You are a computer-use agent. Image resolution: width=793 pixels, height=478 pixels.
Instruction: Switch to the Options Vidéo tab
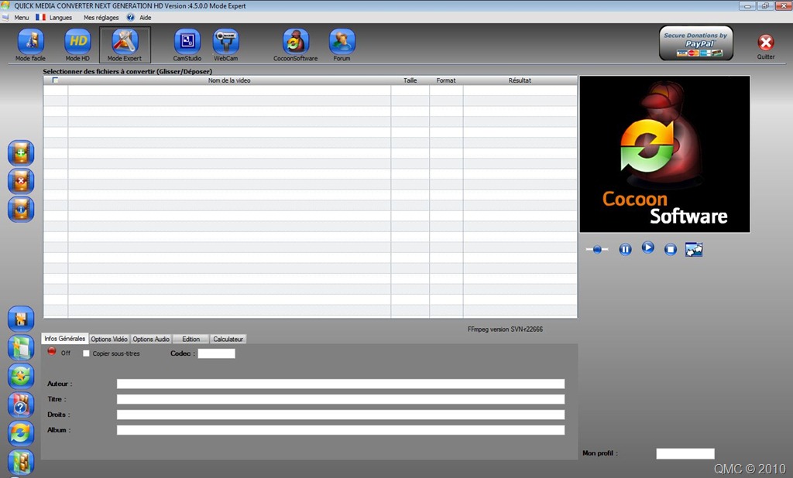click(109, 339)
